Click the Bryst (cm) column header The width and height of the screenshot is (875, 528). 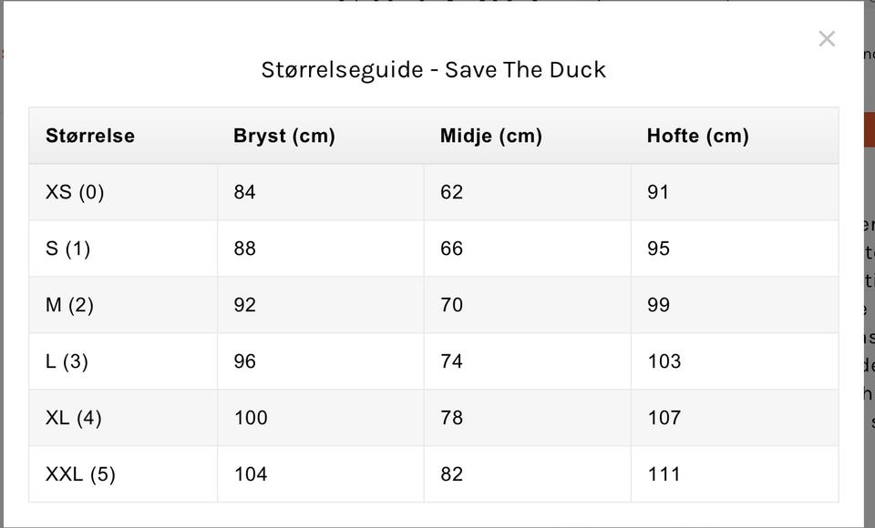284,136
